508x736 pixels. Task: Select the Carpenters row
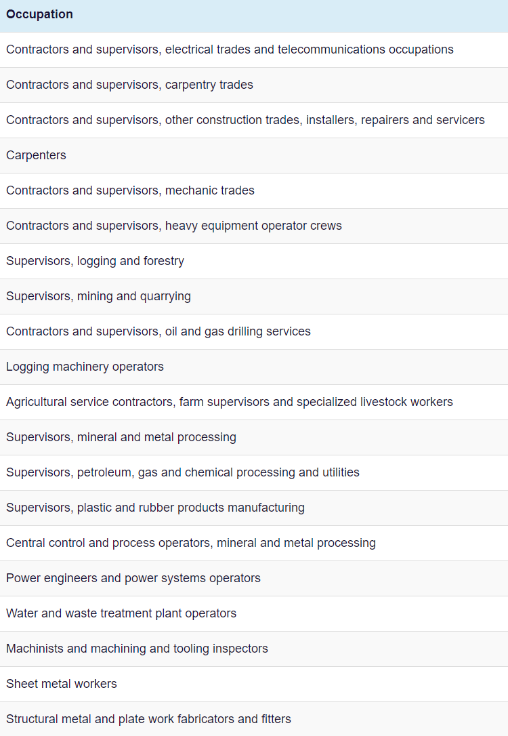(254, 155)
